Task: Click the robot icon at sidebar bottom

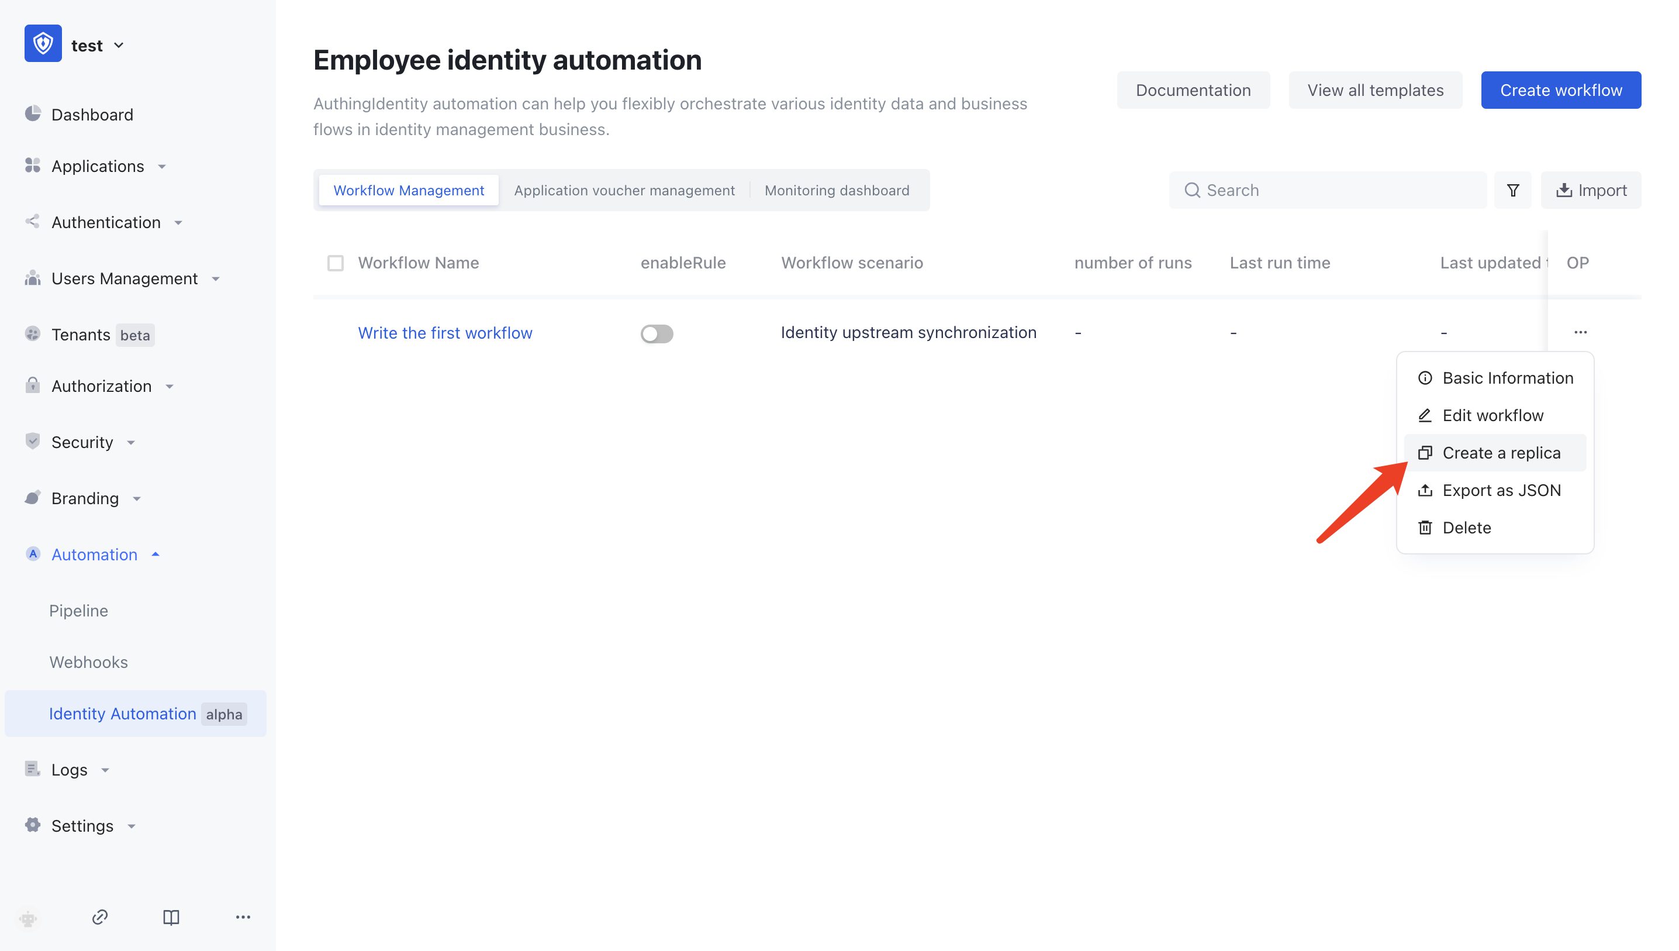Action: coord(28,918)
